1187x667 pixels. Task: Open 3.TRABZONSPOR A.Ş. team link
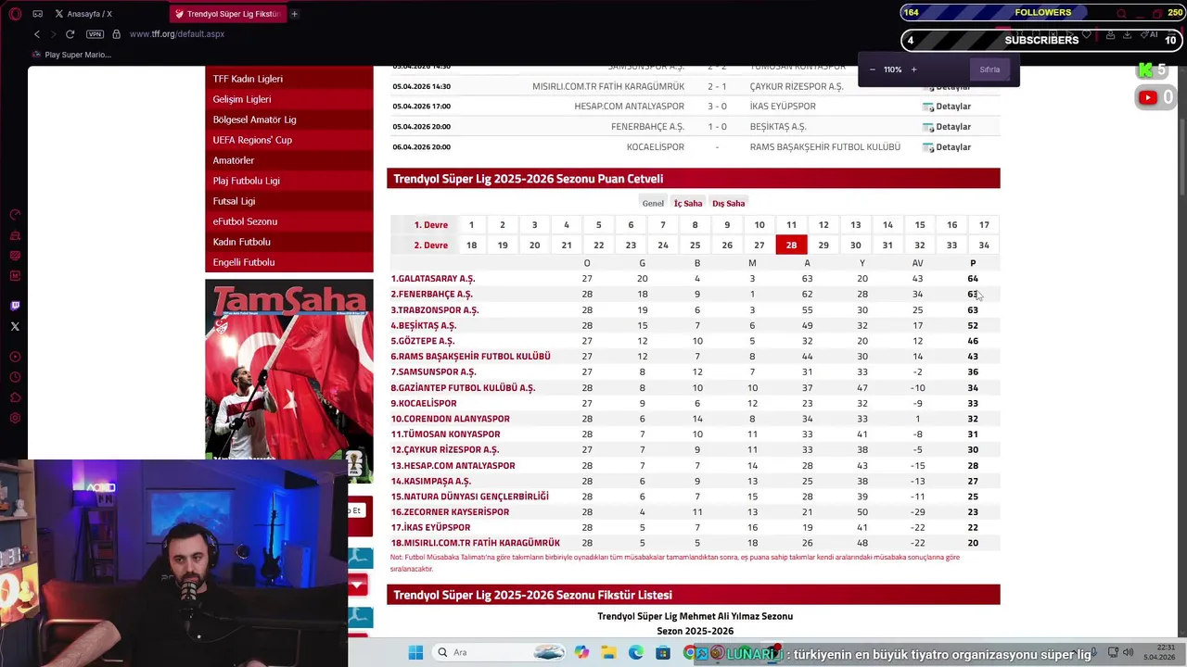coord(435,309)
